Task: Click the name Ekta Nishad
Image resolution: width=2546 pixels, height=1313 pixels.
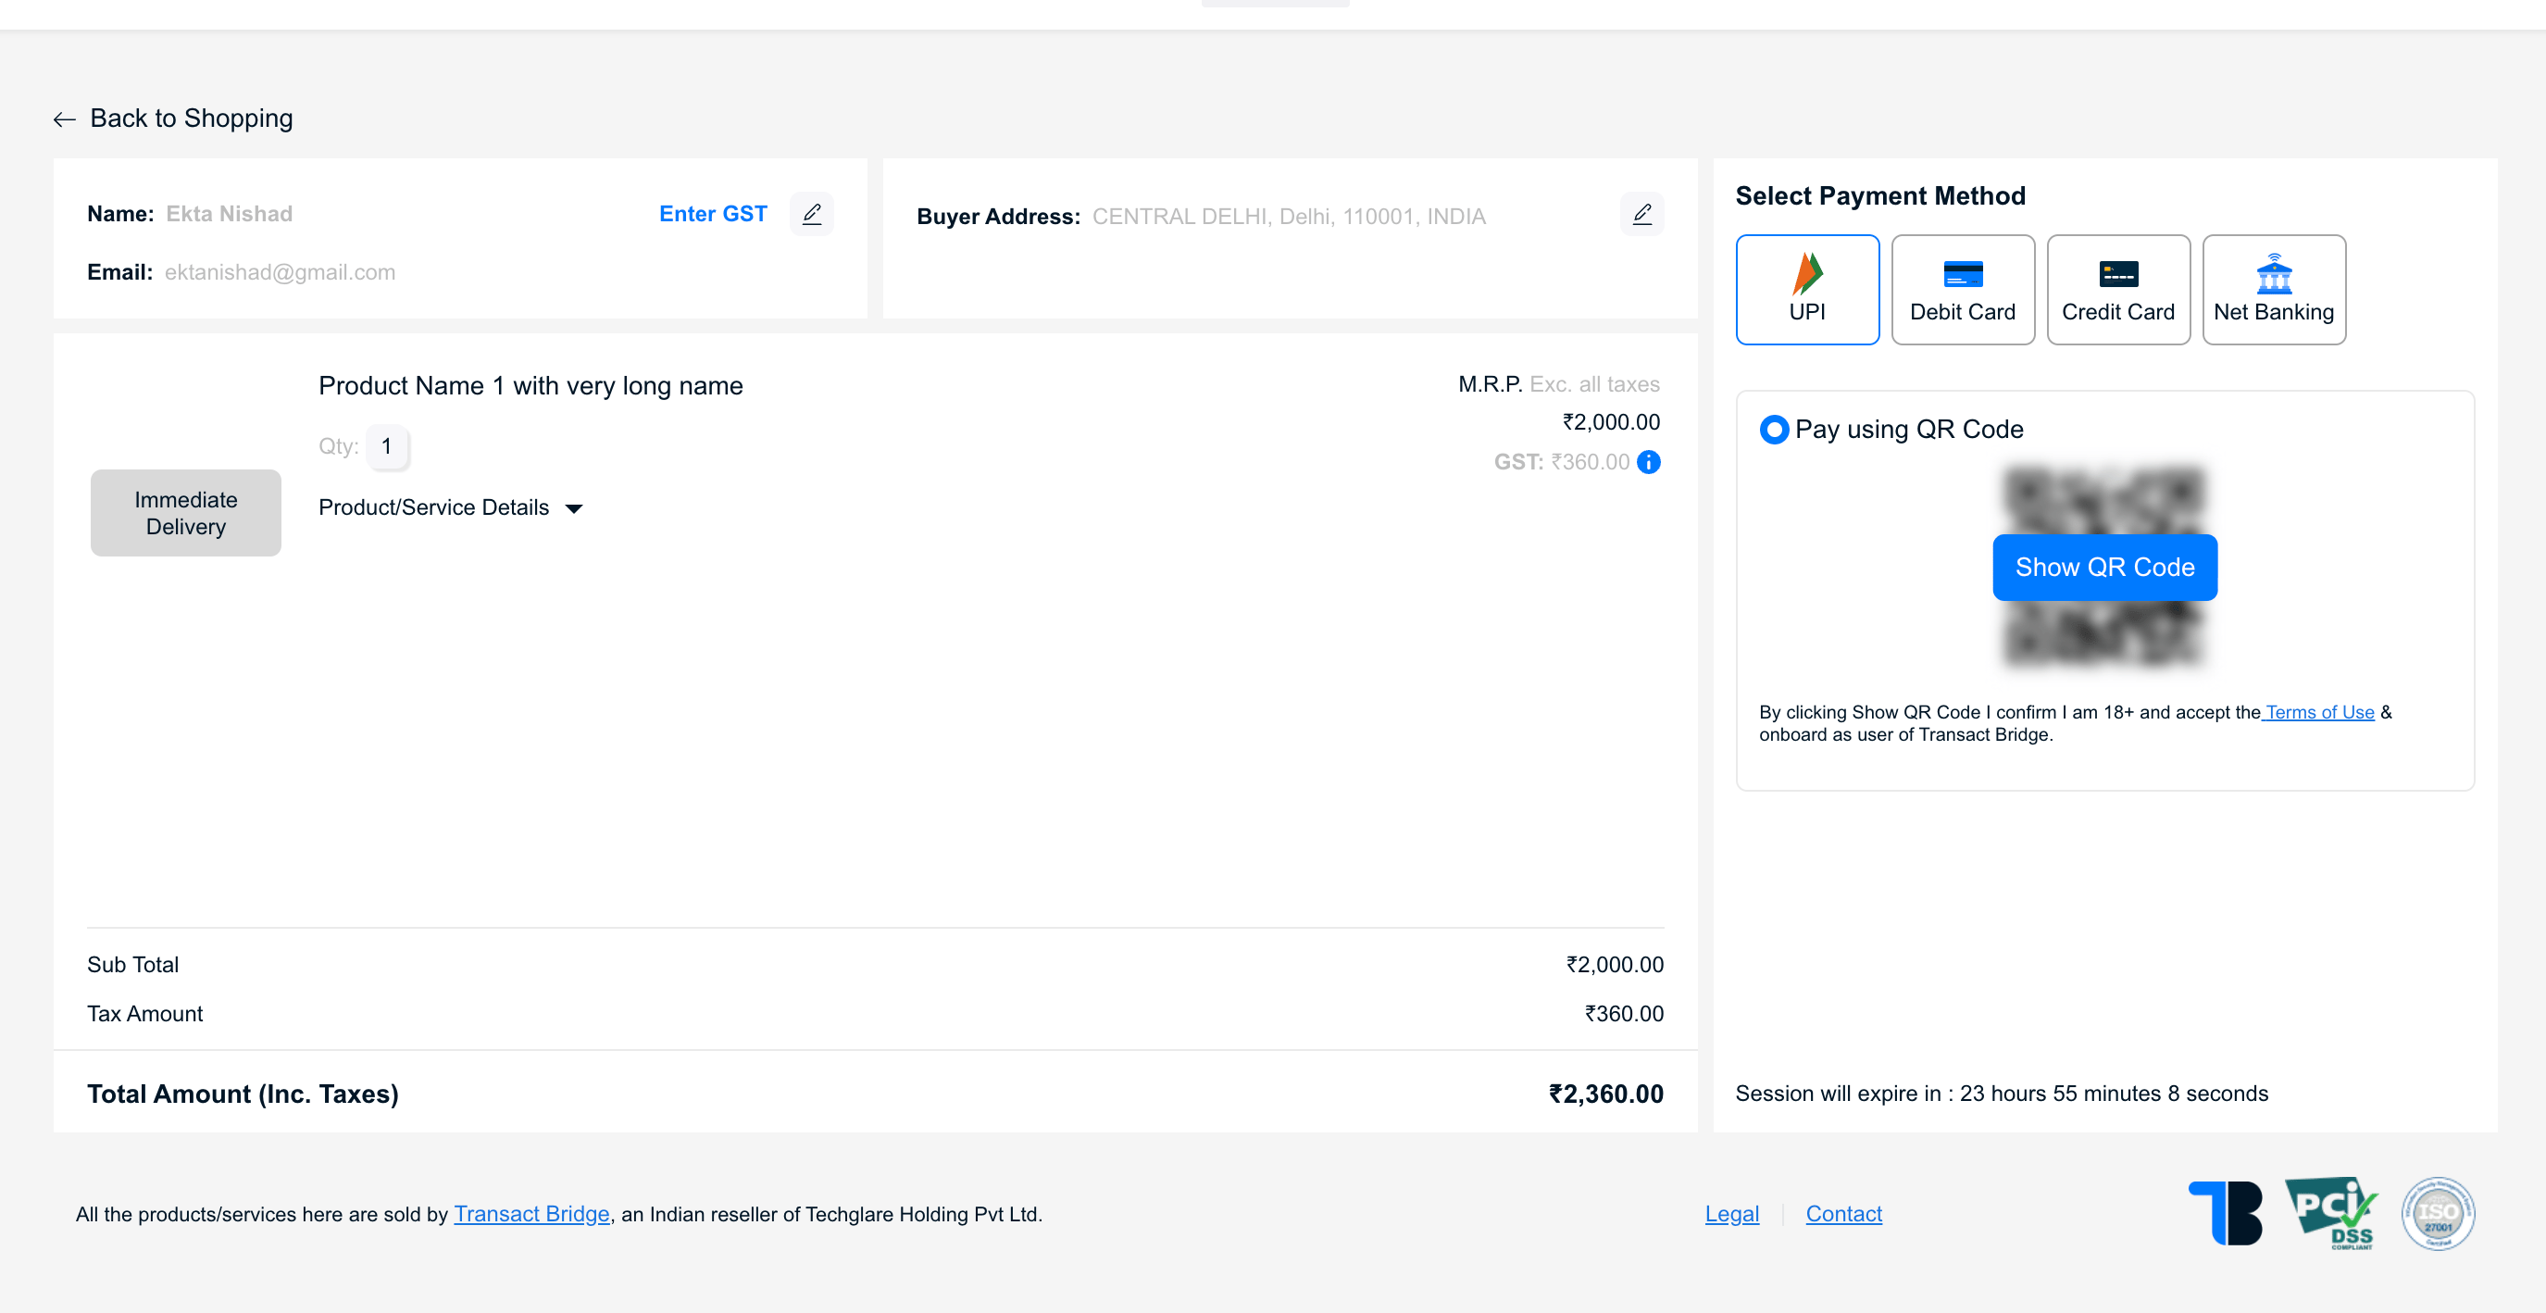Action: (x=230, y=214)
